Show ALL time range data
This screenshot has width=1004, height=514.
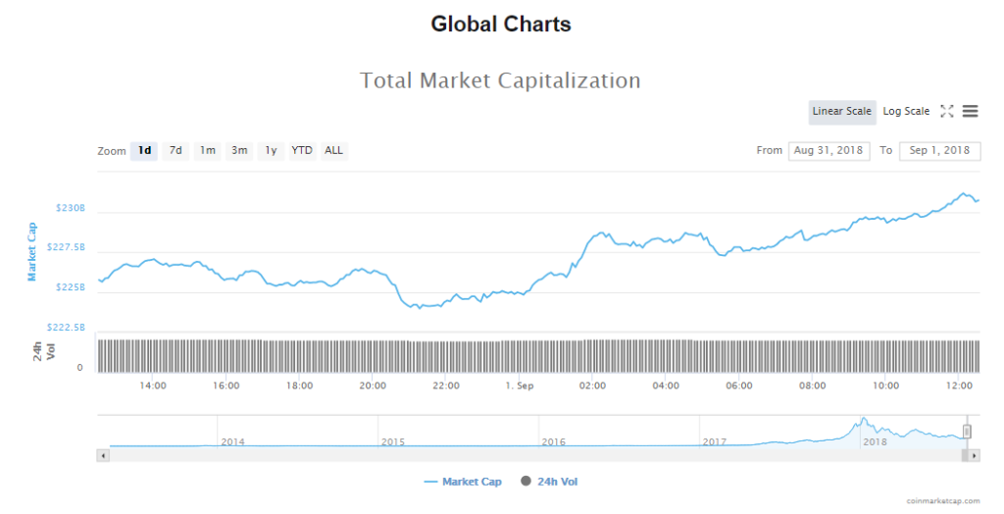pyautogui.click(x=334, y=151)
